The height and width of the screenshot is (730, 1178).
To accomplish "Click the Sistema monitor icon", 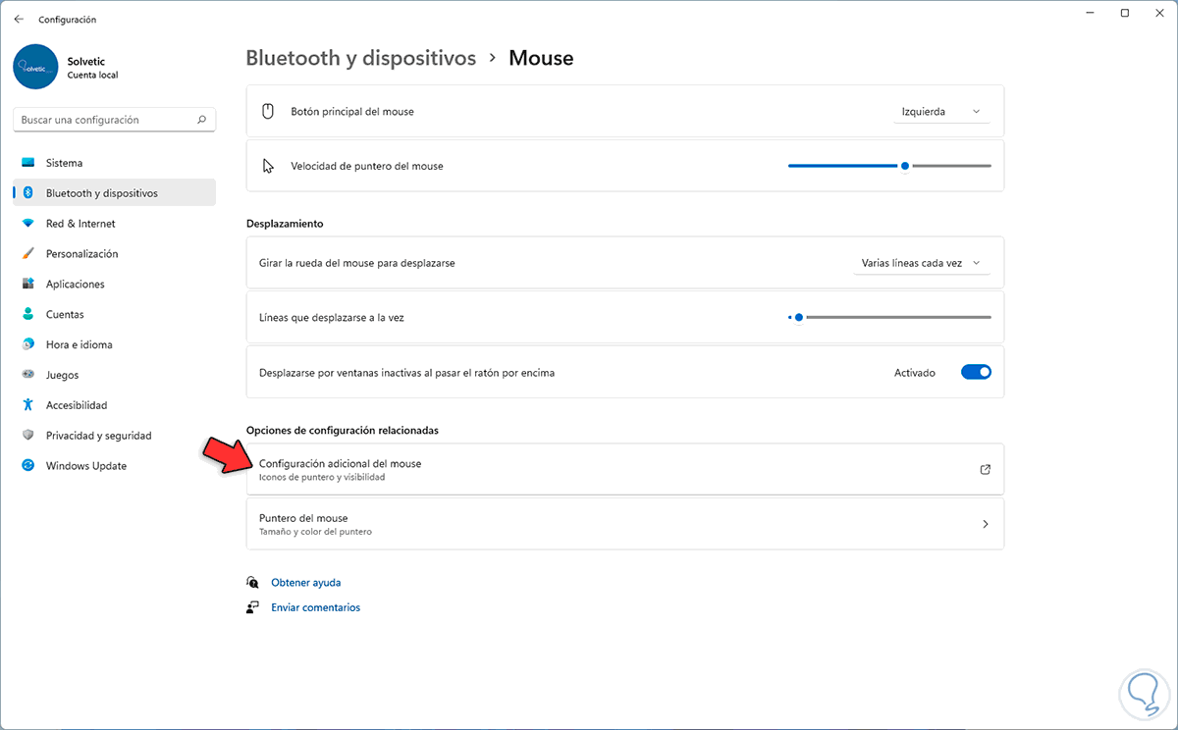I will tap(27, 163).
